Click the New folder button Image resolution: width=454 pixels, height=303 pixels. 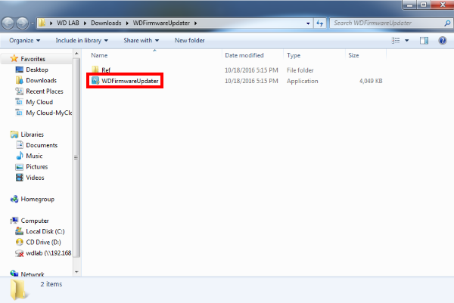point(190,41)
